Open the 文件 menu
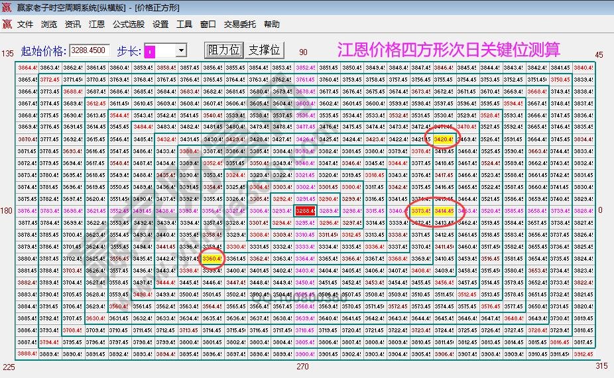The image size is (614, 378). (x=25, y=25)
